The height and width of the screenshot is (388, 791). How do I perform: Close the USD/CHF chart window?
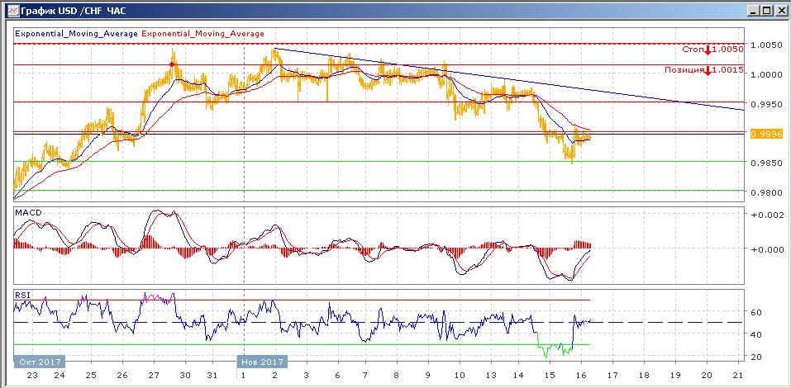780,10
